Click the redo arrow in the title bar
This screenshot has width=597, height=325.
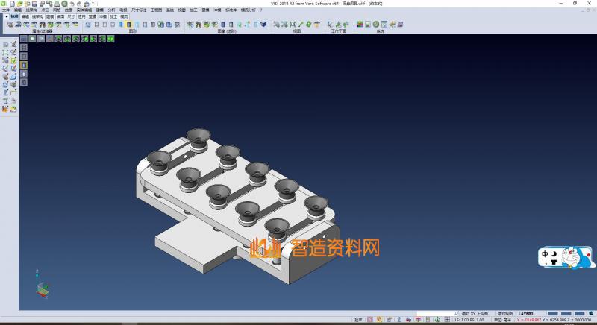pos(79,4)
